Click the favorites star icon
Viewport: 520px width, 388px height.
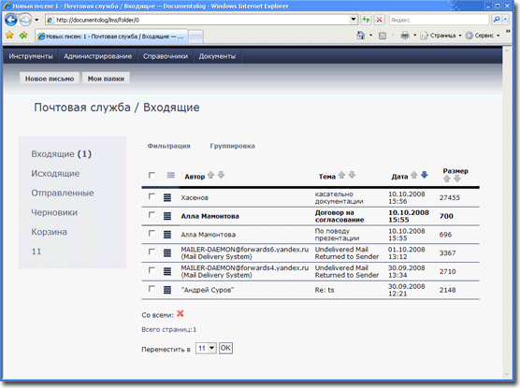[x=9, y=36]
